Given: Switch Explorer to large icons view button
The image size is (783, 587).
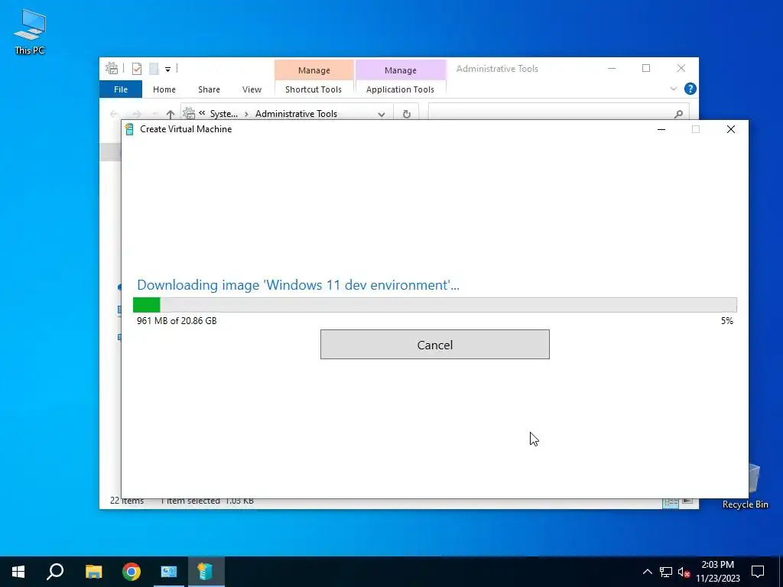Looking at the screenshot, I should point(687,501).
